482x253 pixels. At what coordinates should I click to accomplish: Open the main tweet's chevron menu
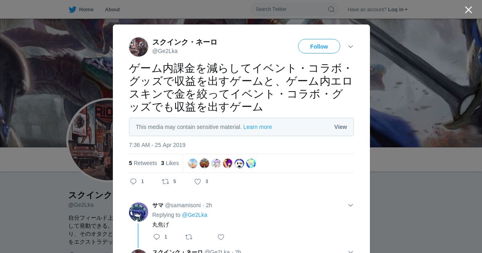(351, 47)
